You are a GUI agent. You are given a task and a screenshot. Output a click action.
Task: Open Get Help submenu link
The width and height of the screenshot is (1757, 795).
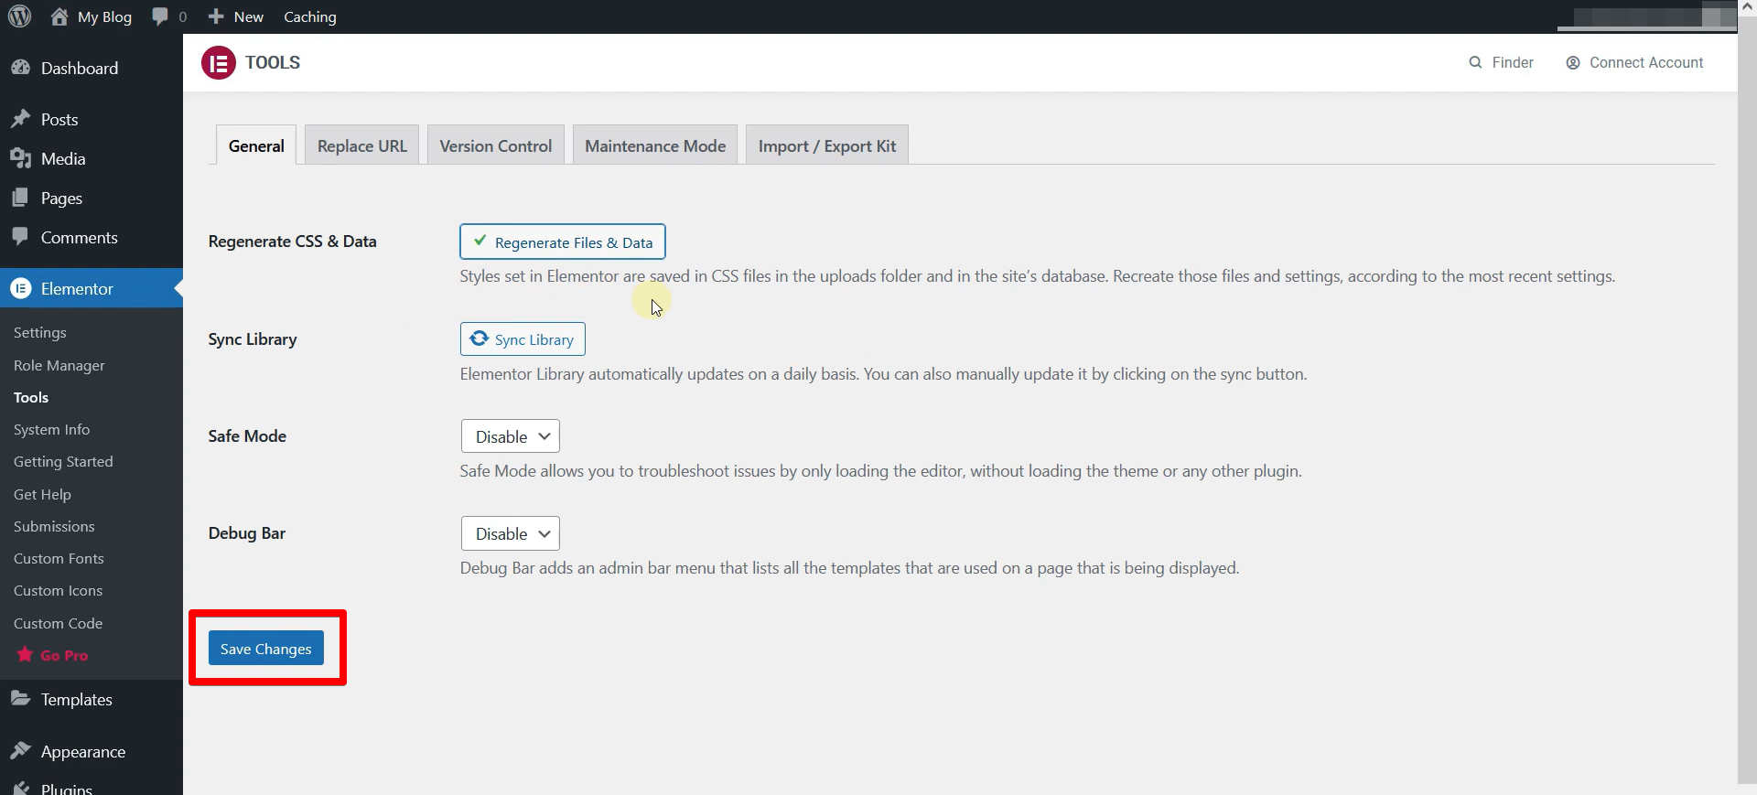tap(42, 494)
